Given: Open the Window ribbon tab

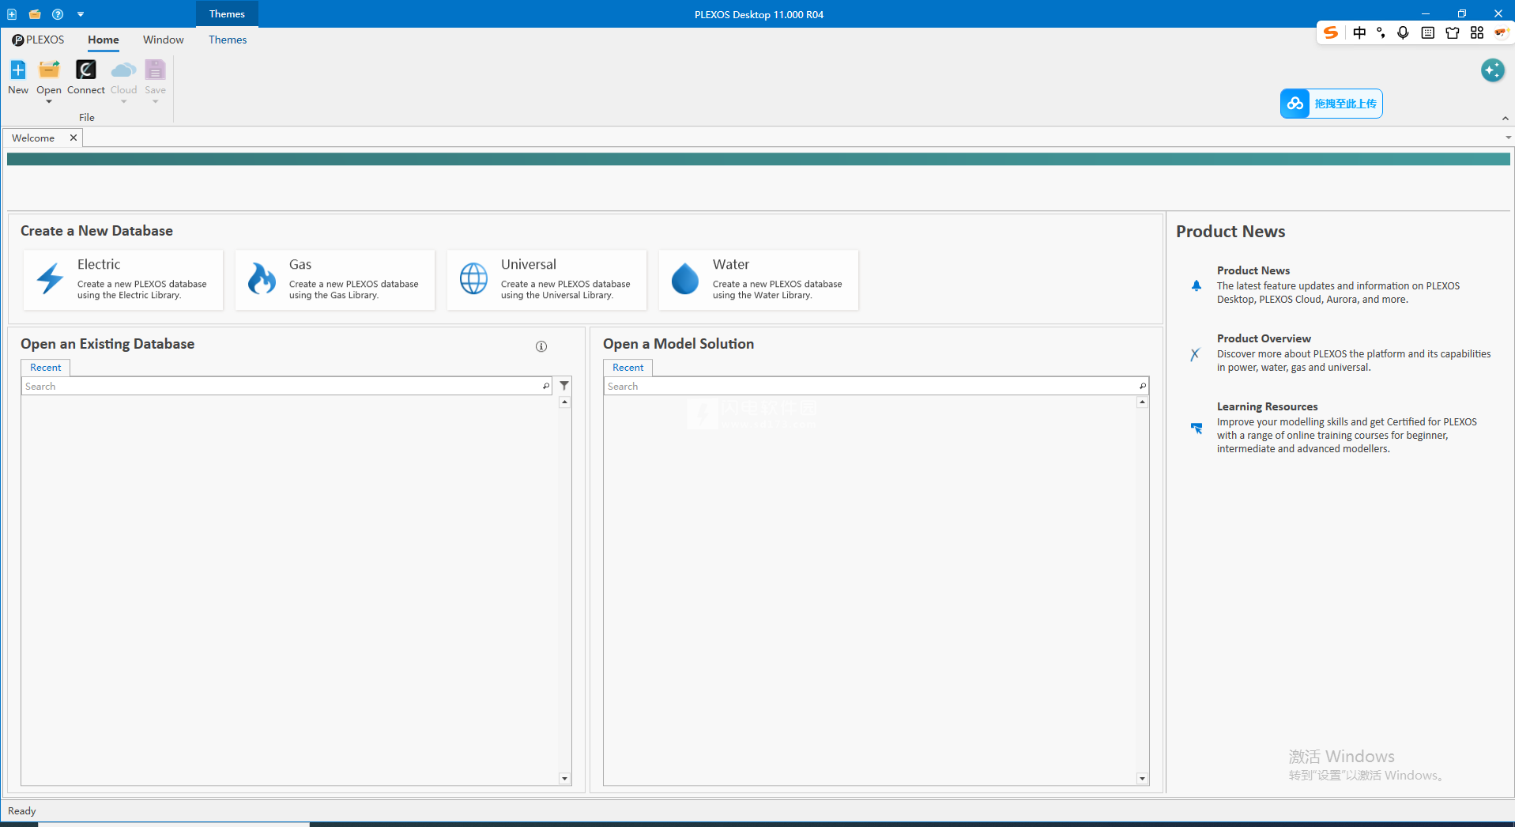Looking at the screenshot, I should click(163, 40).
